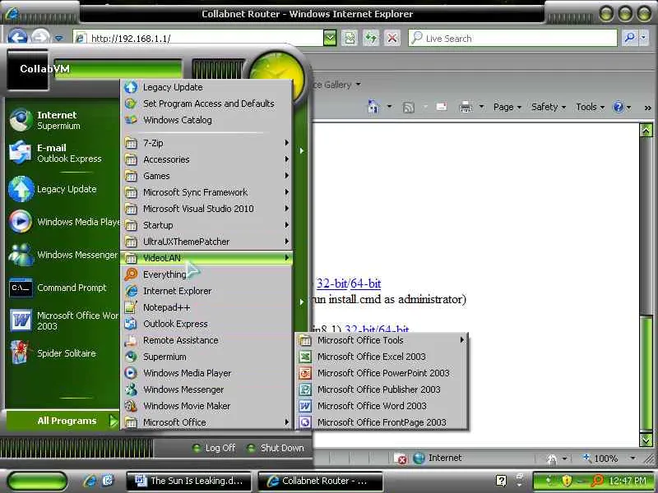Click Internet Explorer quick launch icon
The width and height of the screenshot is (658, 493).
pyautogui.click(x=90, y=481)
